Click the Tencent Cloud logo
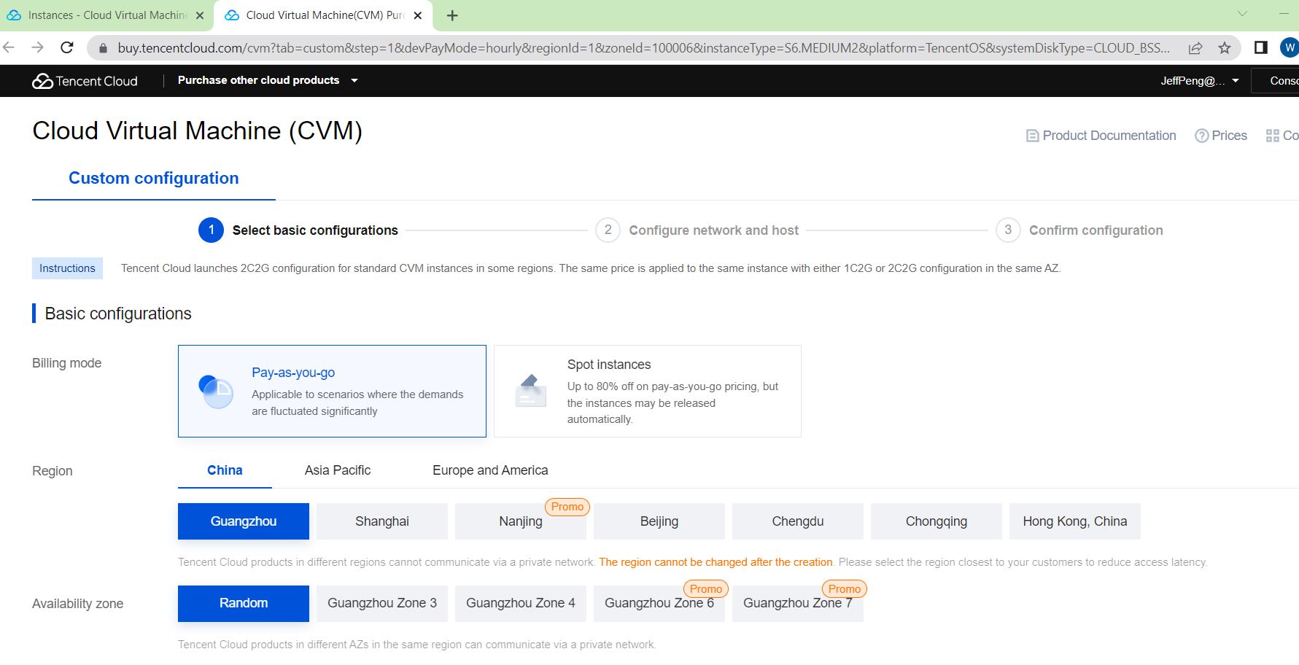 point(85,81)
